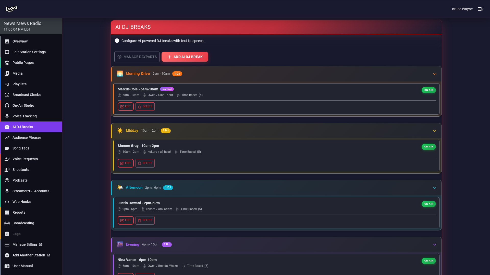Collapse the Afternoon daypart chevron
The width and height of the screenshot is (490, 275).
click(434, 188)
